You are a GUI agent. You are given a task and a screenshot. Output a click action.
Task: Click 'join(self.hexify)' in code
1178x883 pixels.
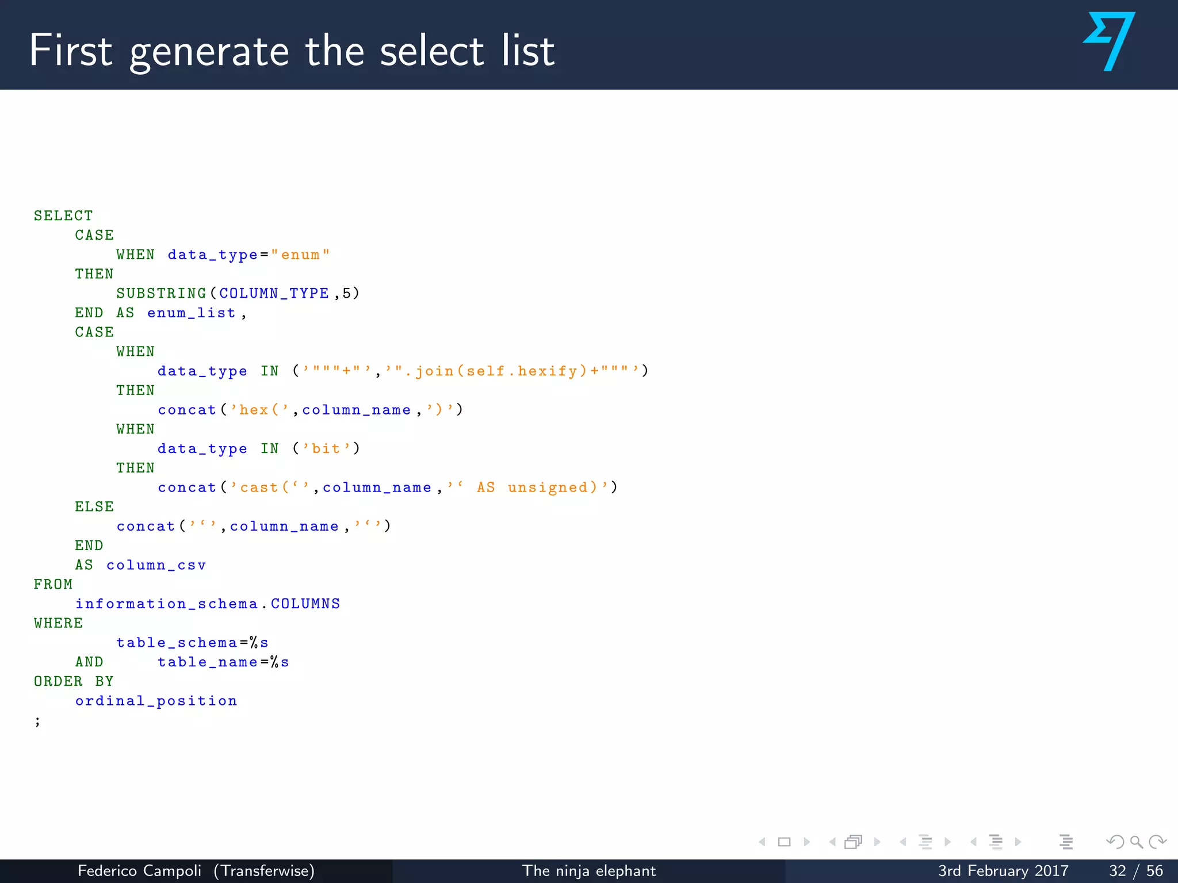coord(501,371)
